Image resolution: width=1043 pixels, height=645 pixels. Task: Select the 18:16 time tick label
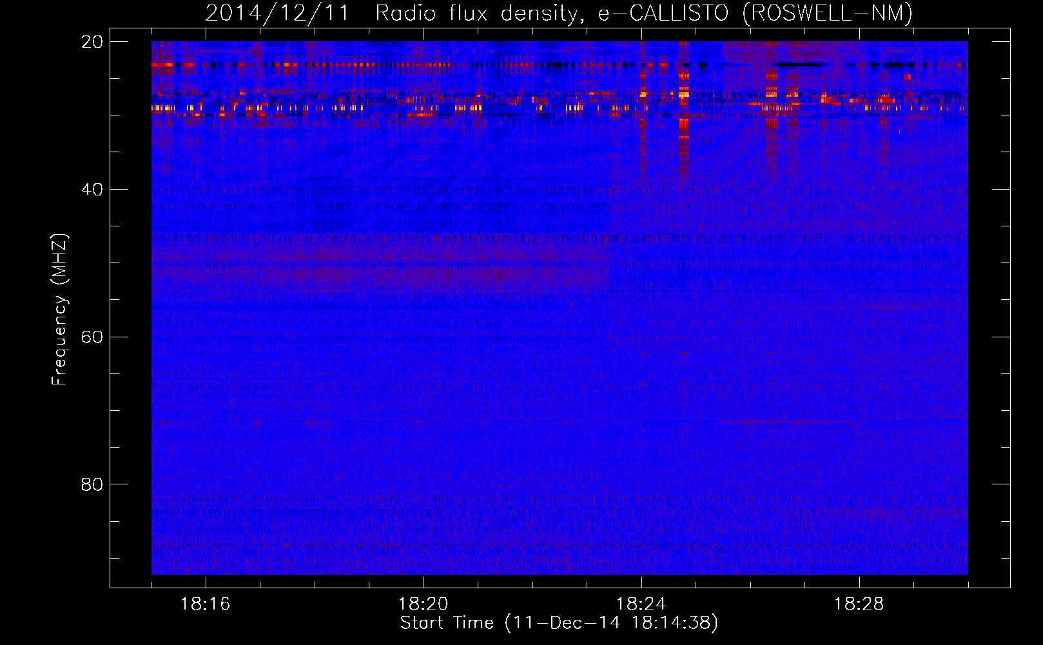tap(206, 604)
